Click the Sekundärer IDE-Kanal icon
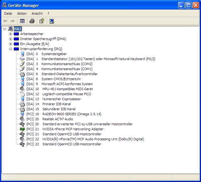The image size is (201, 182). (22, 109)
